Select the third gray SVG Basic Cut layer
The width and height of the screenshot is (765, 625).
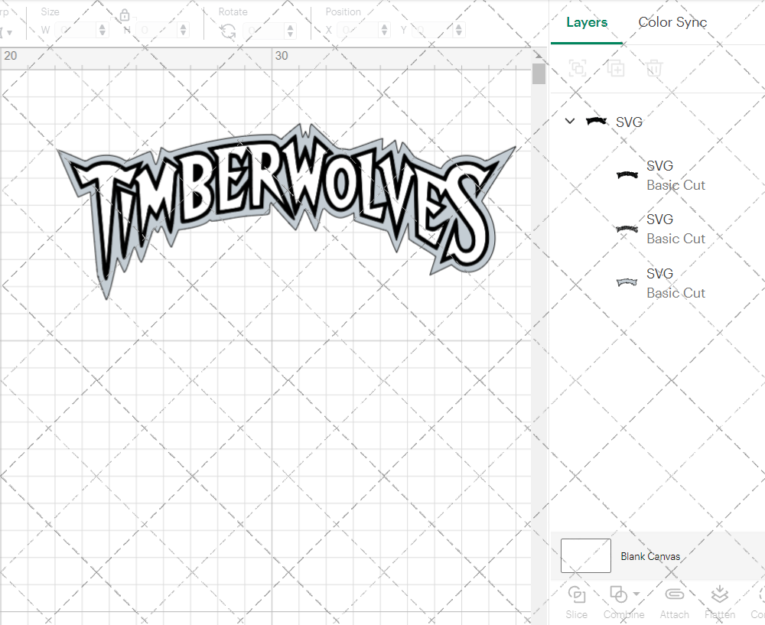[x=661, y=283]
